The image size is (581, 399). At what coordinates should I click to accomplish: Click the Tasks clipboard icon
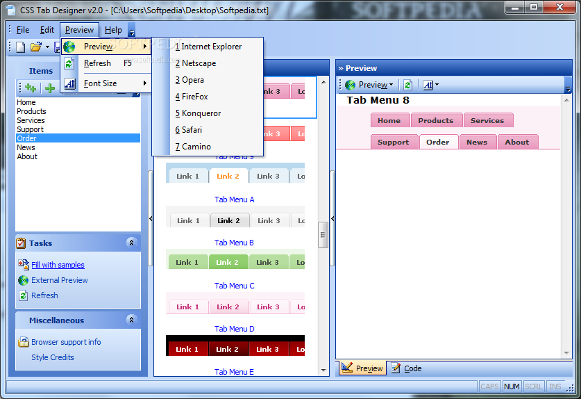[x=21, y=243]
